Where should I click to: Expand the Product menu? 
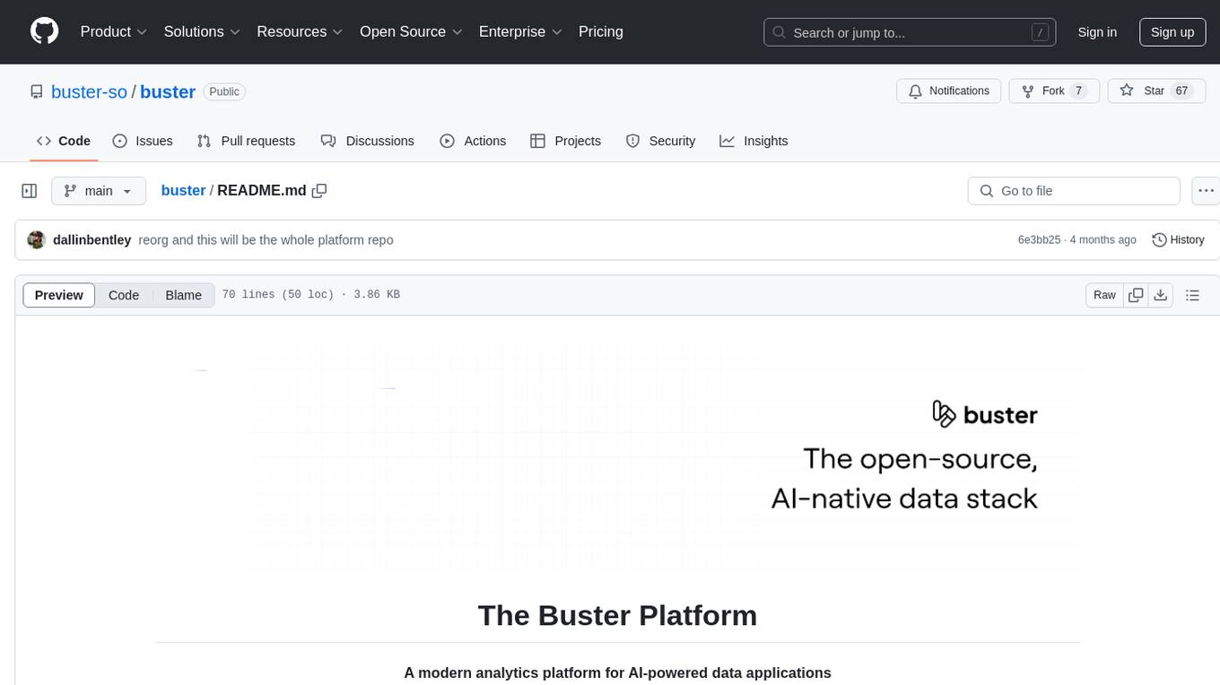click(x=114, y=31)
